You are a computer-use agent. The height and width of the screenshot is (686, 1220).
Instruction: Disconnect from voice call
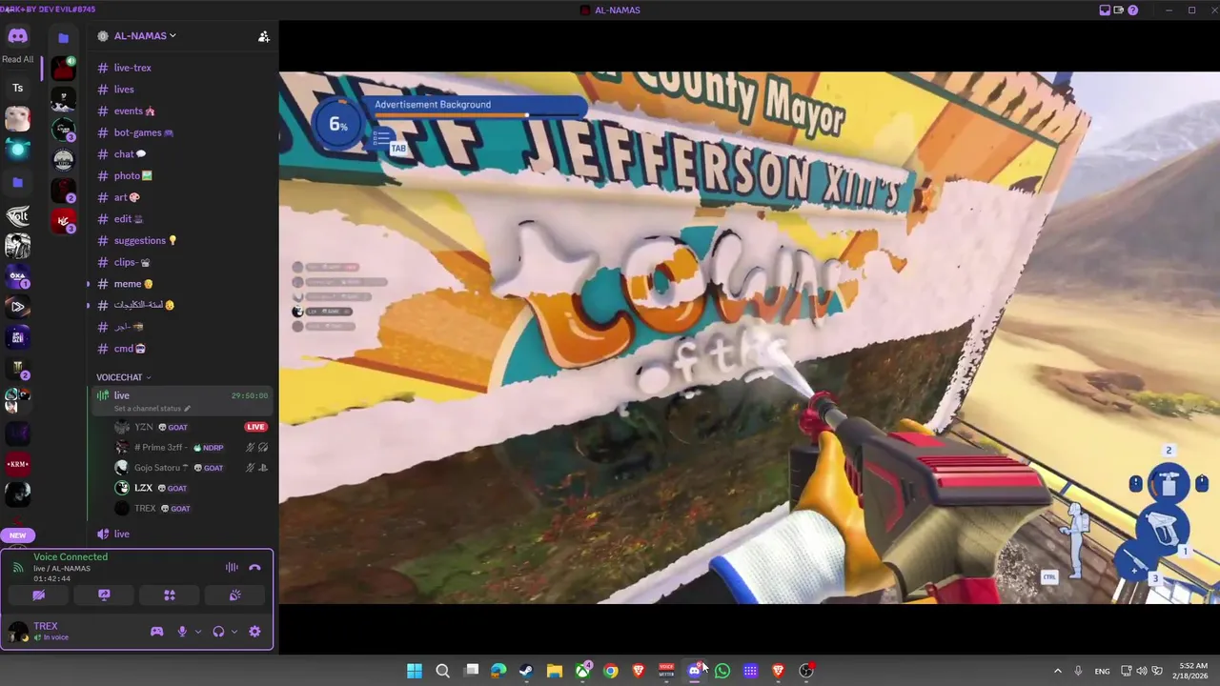pyautogui.click(x=254, y=567)
